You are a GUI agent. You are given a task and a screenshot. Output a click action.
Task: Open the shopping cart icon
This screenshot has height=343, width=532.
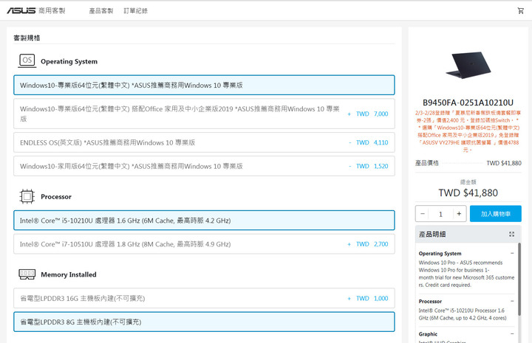click(x=520, y=11)
